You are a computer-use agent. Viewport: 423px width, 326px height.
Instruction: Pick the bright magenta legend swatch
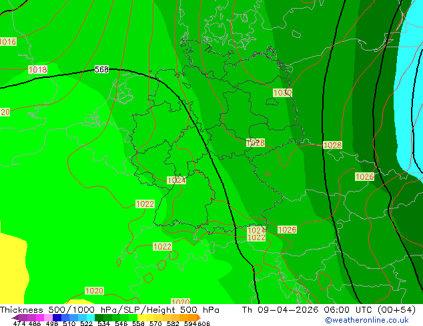40,317
